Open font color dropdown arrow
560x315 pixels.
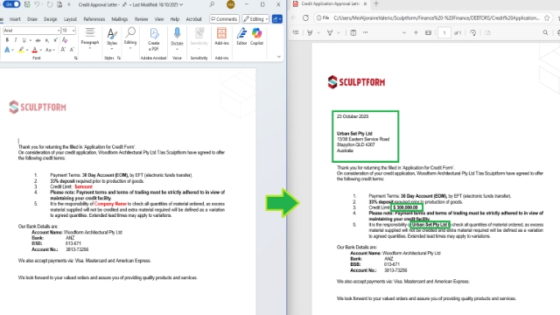41,50
